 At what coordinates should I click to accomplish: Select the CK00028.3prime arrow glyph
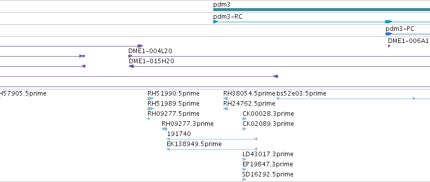coord(245,119)
